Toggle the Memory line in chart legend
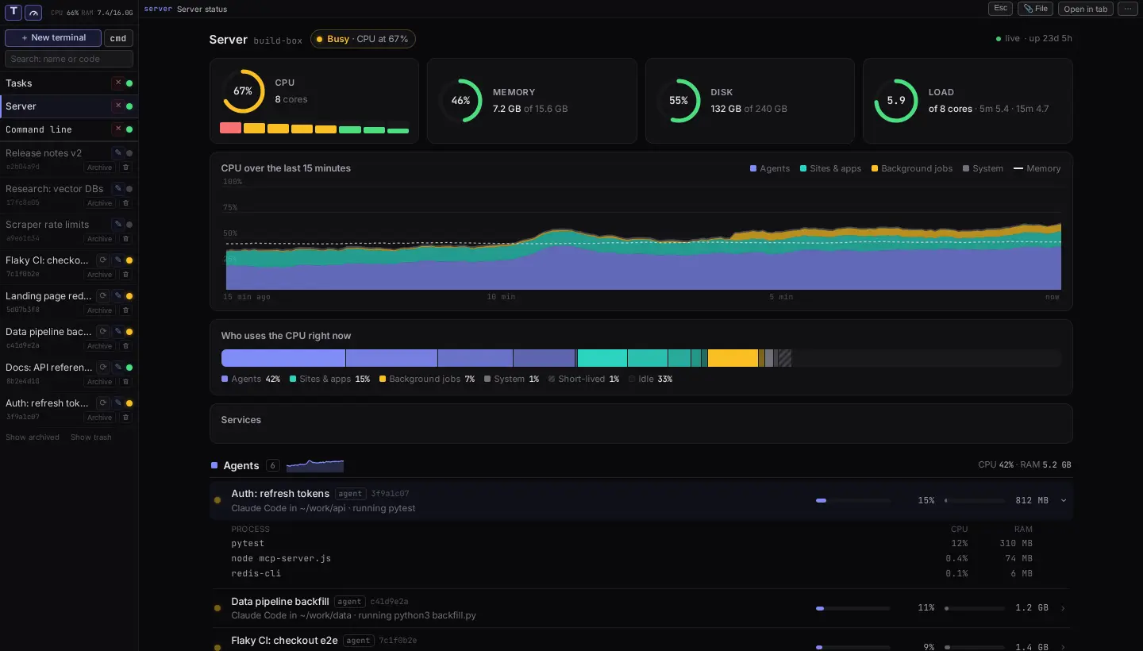The width and height of the screenshot is (1143, 651). [x=1037, y=168]
